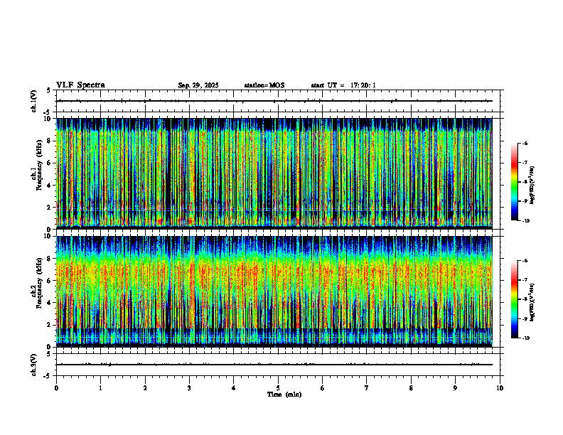Click time-axis tick label "1"

click(100, 388)
